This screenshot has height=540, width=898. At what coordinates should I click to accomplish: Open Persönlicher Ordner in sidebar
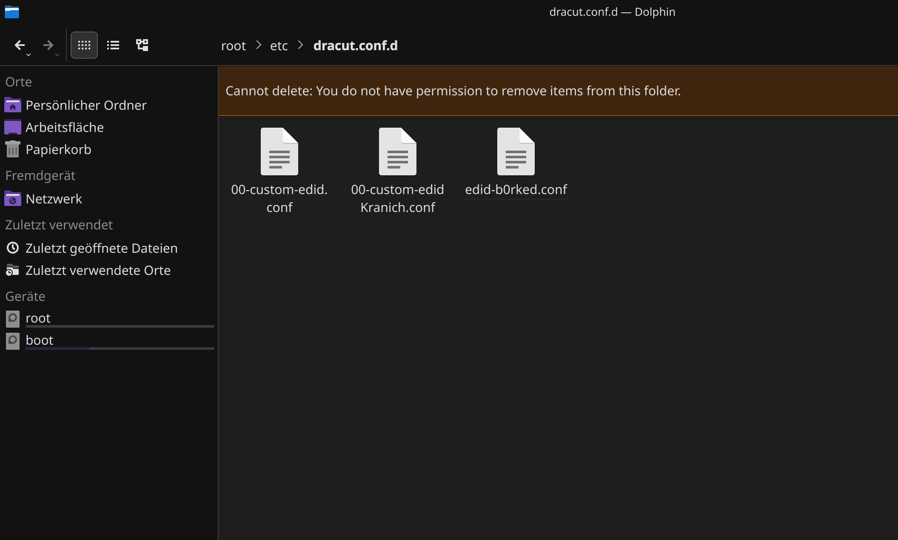pyautogui.click(x=86, y=105)
